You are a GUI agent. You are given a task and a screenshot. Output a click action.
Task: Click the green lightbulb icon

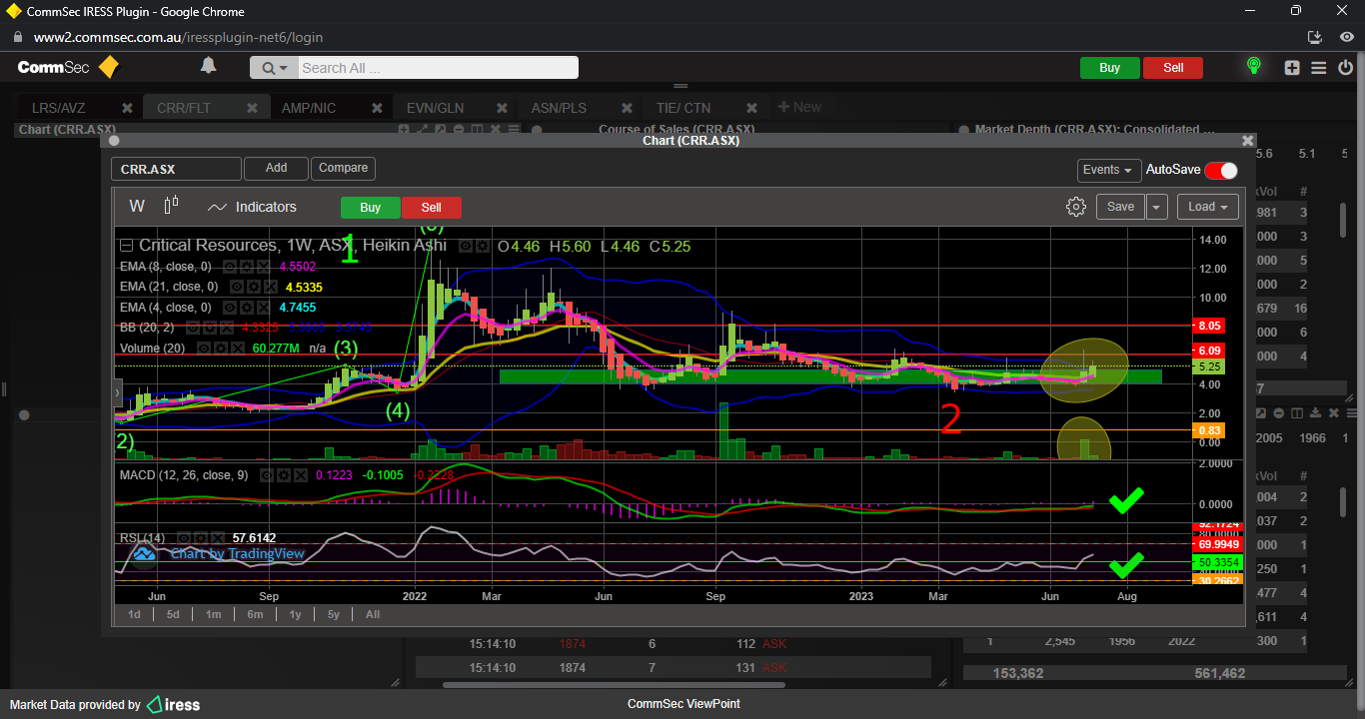[x=1253, y=67]
